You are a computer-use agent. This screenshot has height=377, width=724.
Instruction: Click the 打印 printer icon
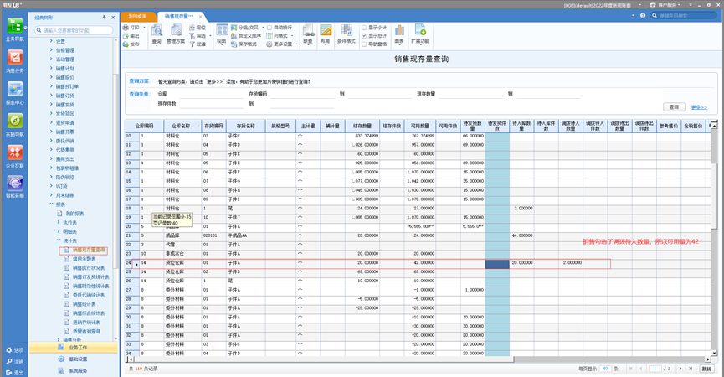[126, 28]
